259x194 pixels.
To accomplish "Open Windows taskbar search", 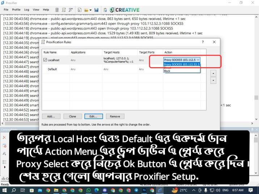I will point(14,190).
